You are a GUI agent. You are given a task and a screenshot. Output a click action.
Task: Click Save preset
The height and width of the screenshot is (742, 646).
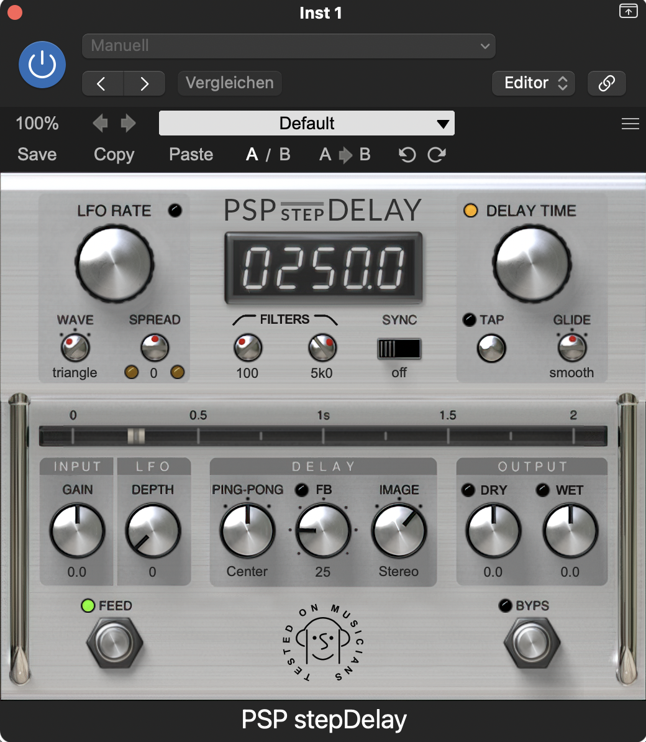tap(37, 154)
